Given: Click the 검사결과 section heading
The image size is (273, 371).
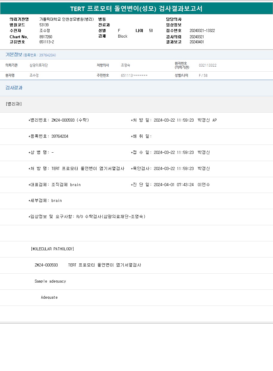Looking at the screenshot, I should (14, 88).
